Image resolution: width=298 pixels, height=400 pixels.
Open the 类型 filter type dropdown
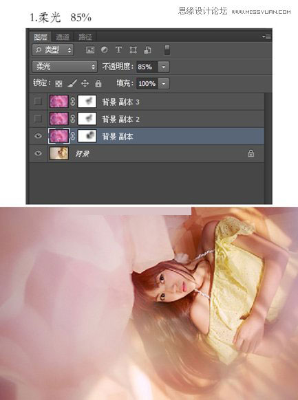53,49
